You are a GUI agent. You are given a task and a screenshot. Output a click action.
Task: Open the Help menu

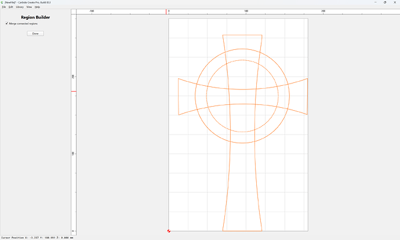[x=37, y=7]
